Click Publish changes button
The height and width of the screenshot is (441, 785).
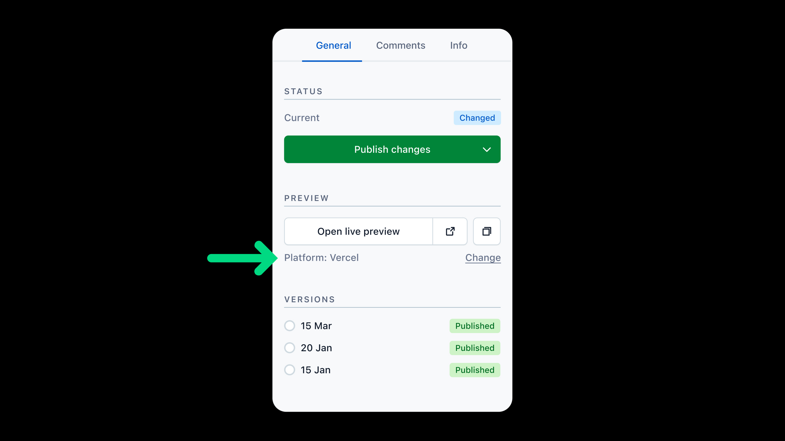coord(392,149)
